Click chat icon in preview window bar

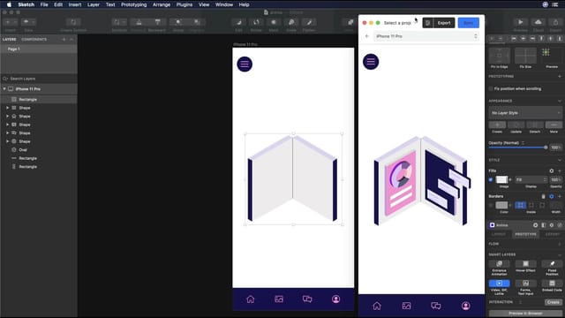[436, 306]
